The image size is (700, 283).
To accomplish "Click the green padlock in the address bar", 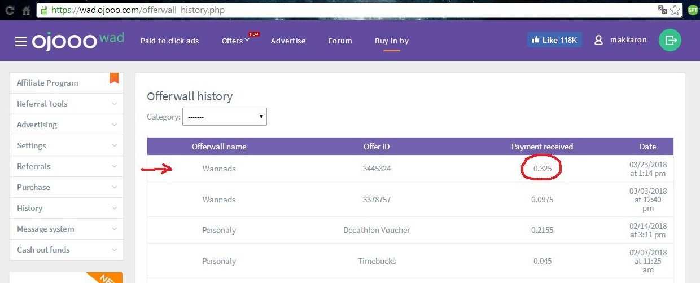I will coord(45,10).
